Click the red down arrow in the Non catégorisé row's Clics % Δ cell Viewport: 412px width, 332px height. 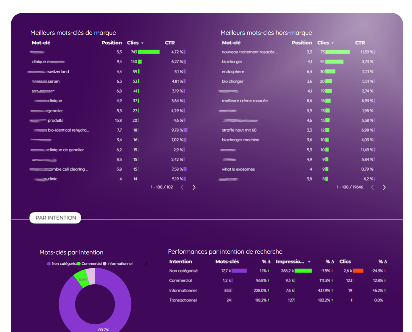coord(385,271)
